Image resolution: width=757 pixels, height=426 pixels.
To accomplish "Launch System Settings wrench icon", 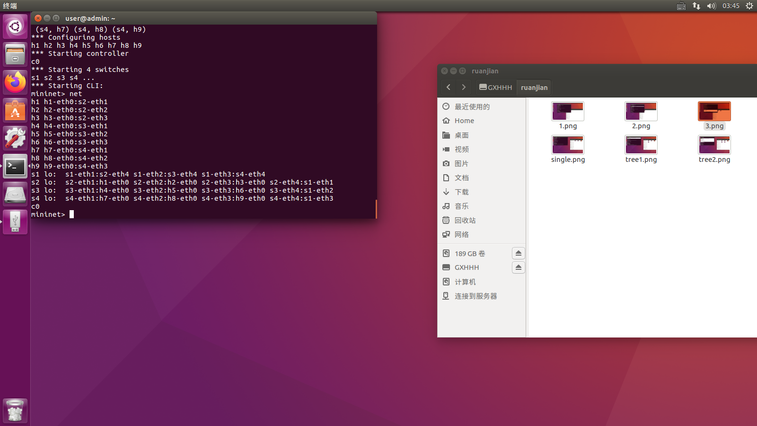I will click(15, 138).
